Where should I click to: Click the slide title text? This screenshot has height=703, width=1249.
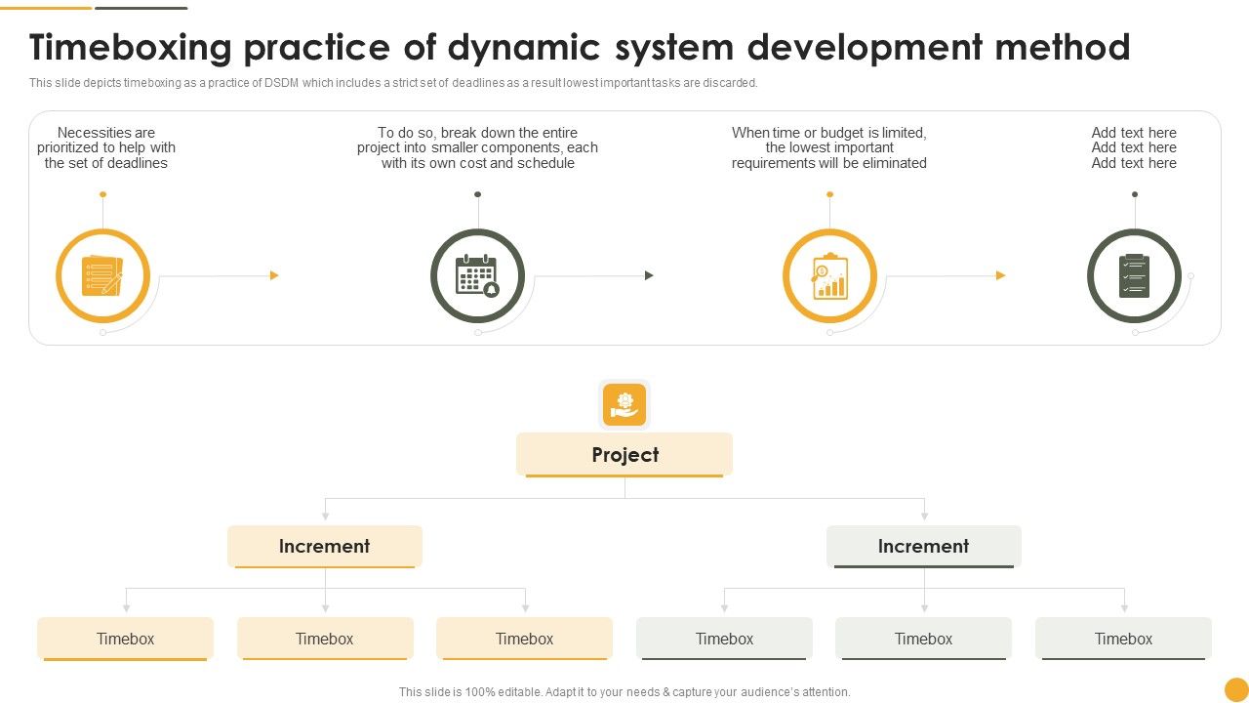pos(580,47)
